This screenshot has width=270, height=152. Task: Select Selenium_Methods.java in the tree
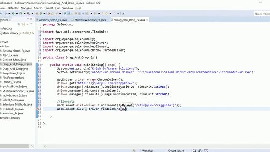(17, 104)
